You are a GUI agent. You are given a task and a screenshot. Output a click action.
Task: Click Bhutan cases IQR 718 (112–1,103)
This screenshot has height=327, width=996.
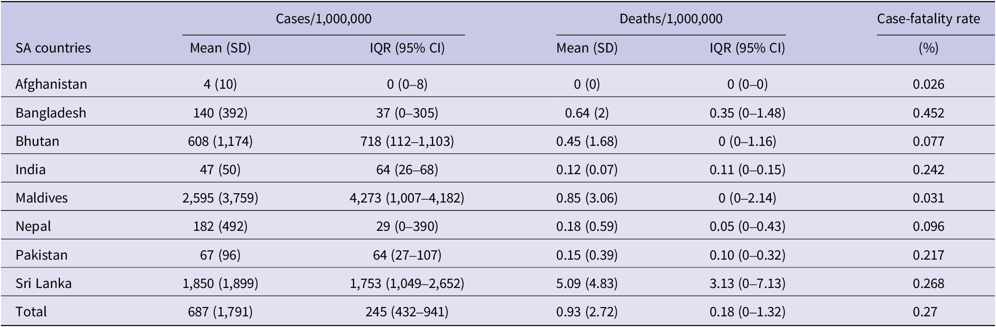point(407,141)
